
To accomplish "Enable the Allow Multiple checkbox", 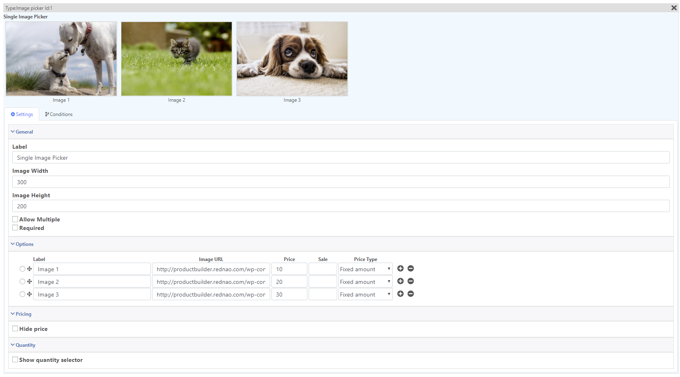I will [x=15, y=219].
